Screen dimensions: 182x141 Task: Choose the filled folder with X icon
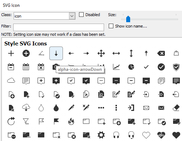coord(87,135)
